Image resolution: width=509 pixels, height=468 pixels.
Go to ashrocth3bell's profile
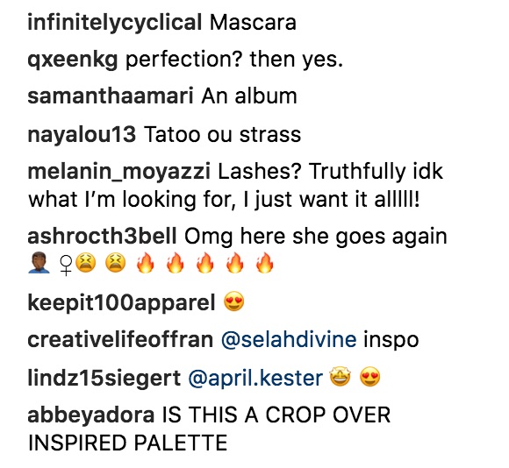tap(103, 237)
